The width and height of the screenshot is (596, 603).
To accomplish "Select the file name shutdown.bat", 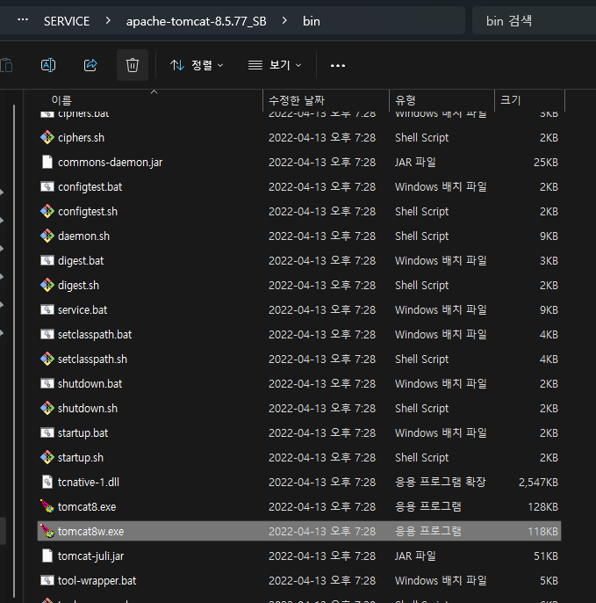I will point(90,384).
